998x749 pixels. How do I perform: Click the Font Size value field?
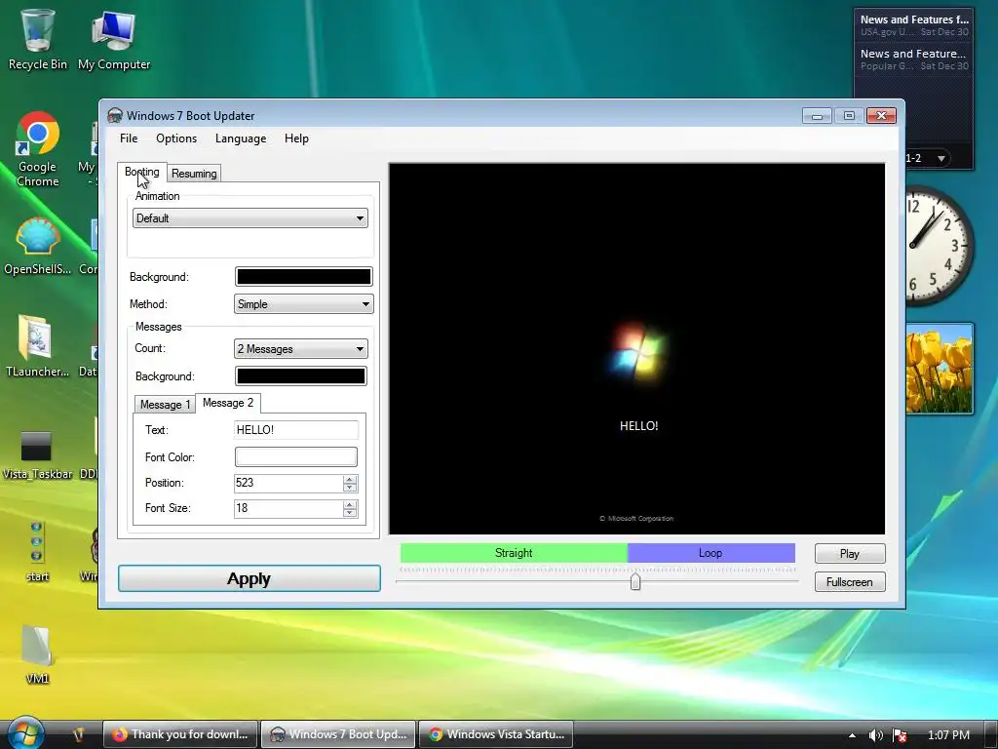[288, 508]
